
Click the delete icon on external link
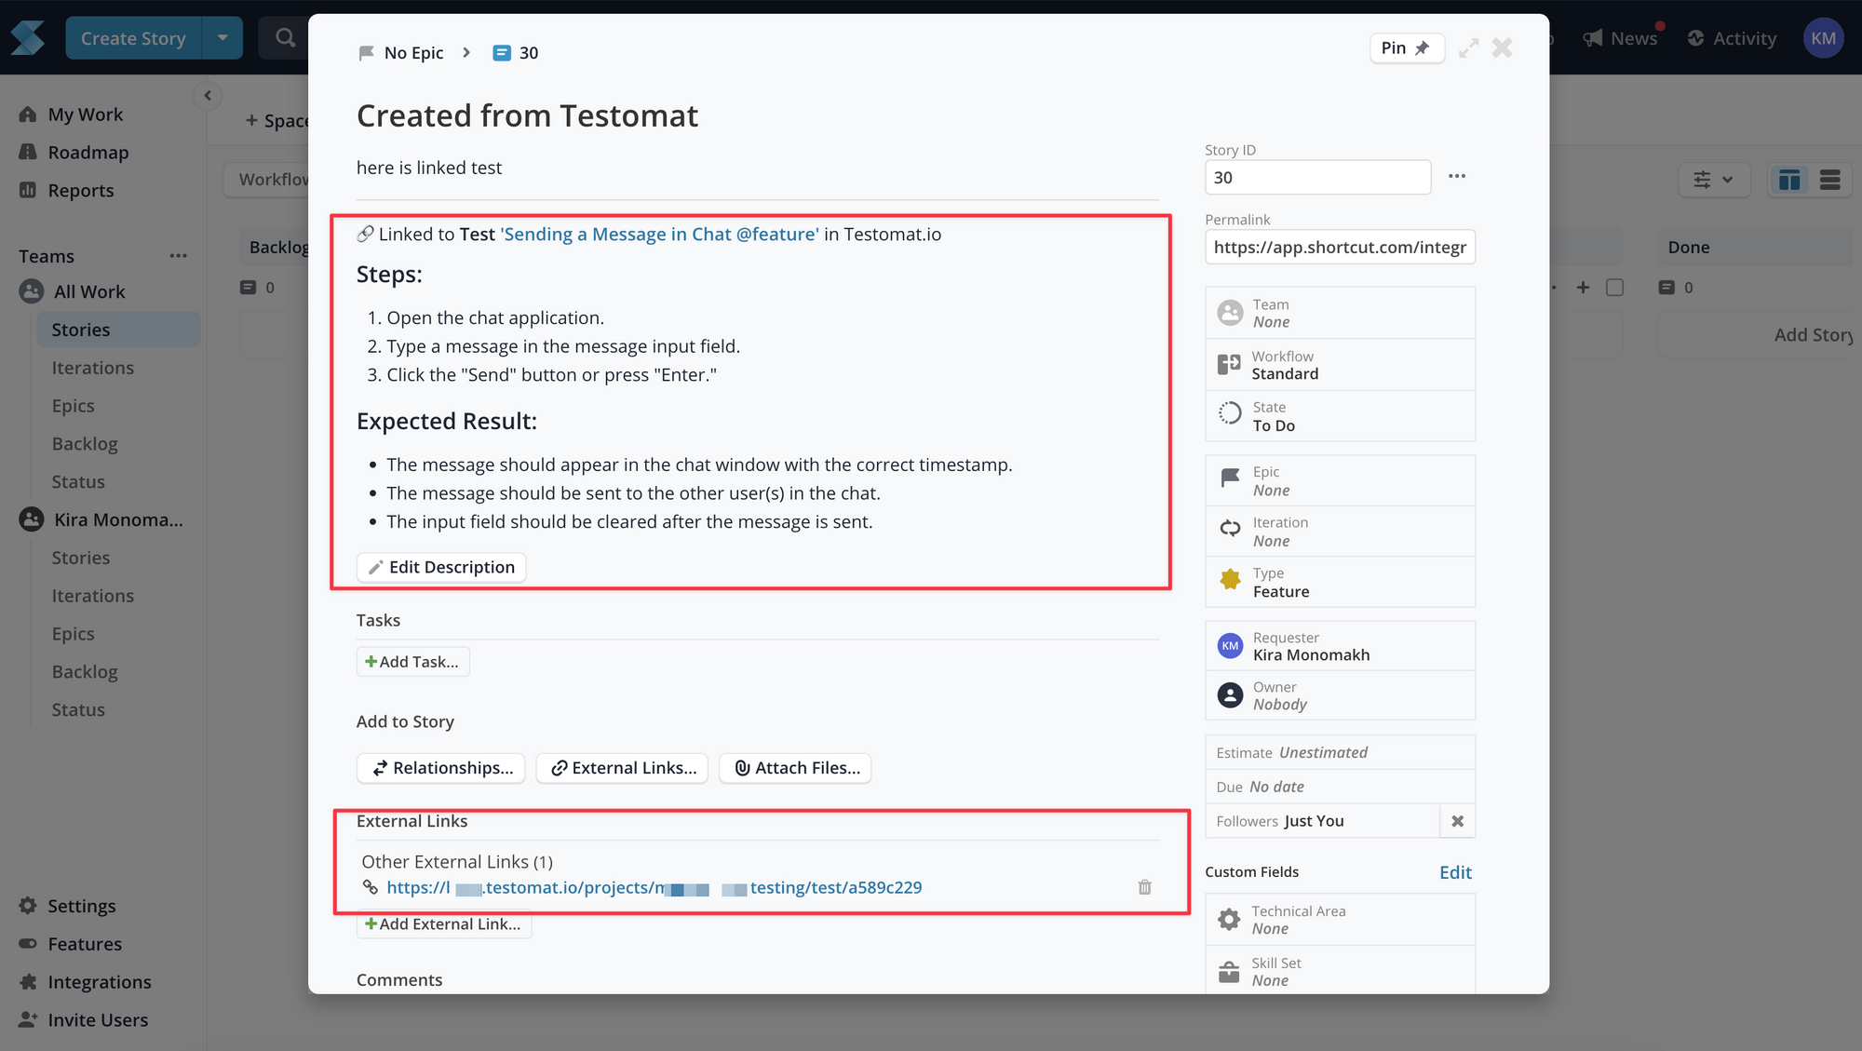tap(1144, 886)
